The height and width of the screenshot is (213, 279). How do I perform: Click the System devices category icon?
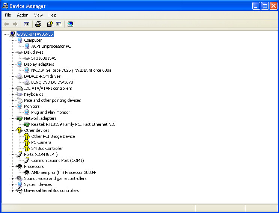pos(20,184)
